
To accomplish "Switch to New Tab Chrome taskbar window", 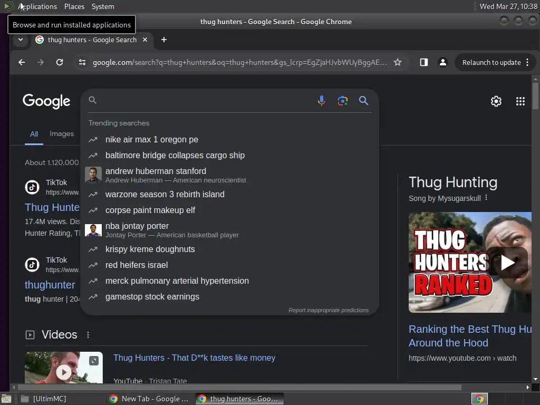I will coord(149,399).
